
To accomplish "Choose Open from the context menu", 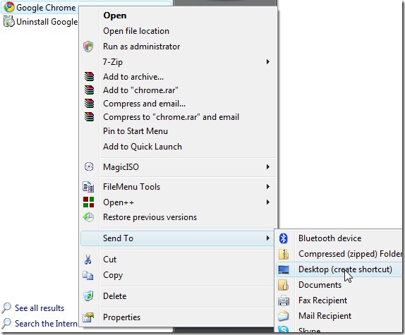I will [x=179, y=16].
